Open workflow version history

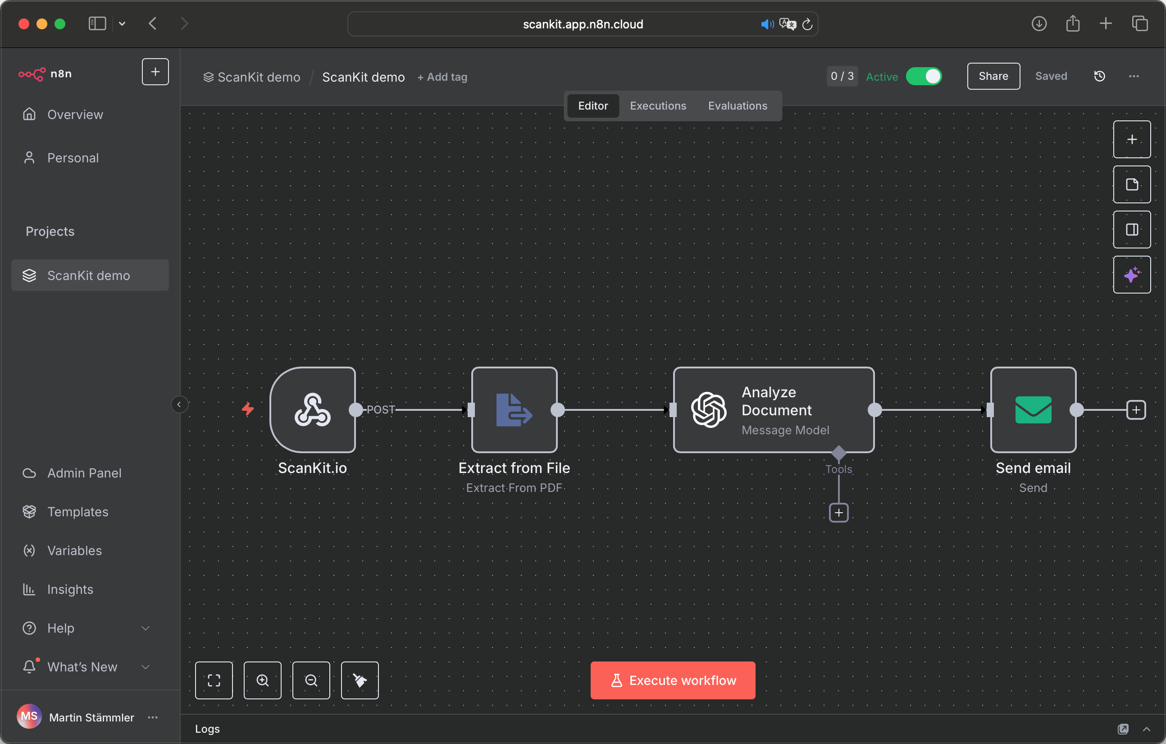point(1099,76)
